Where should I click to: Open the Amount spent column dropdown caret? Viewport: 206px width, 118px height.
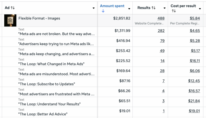[129, 8]
